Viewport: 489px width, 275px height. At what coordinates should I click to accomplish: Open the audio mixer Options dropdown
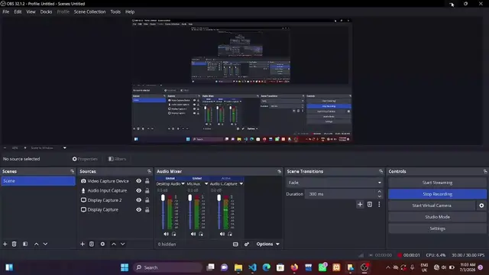[x=268, y=244]
